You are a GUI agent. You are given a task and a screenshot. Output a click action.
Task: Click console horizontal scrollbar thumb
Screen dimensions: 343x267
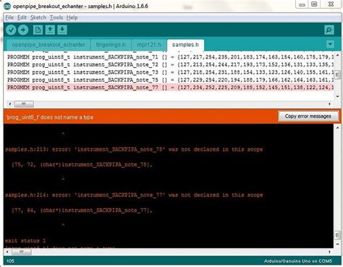(22, 252)
